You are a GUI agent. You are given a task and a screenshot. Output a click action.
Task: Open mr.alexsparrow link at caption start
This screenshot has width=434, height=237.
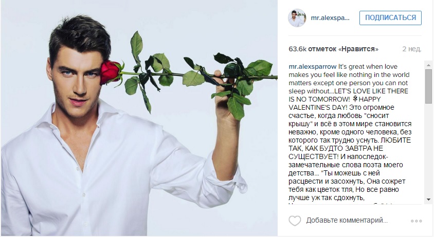coord(313,67)
